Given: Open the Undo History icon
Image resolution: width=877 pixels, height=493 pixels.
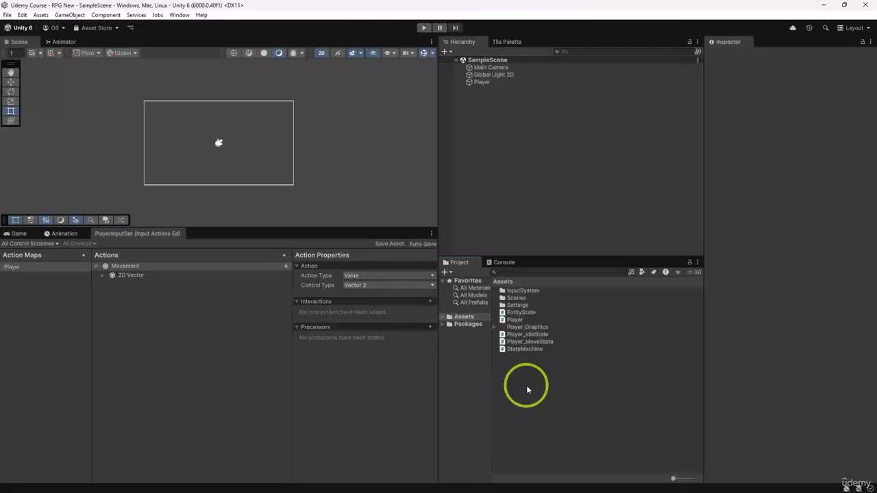Looking at the screenshot, I should coord(809,28).
